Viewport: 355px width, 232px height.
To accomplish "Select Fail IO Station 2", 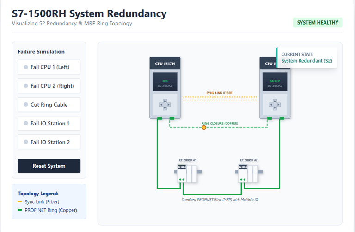I will tap(49, 142).
